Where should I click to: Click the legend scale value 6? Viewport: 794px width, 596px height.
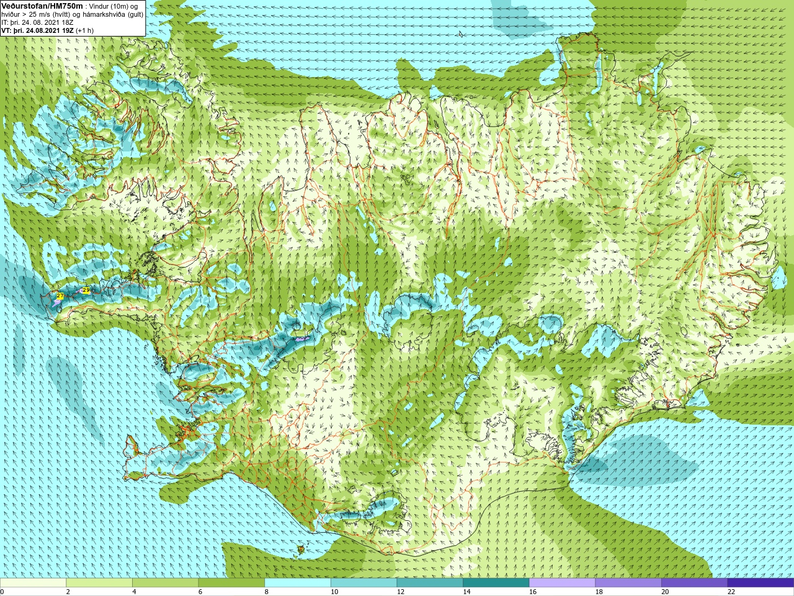point(200,592)
